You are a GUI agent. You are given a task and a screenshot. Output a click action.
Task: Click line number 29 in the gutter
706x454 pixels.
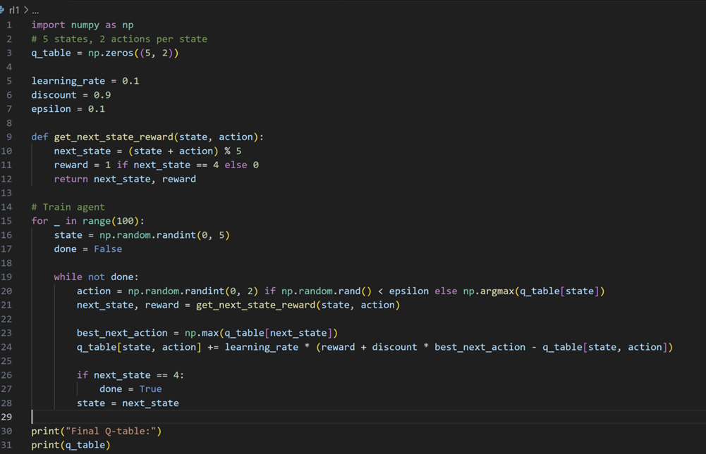click(x=6, y=417)
